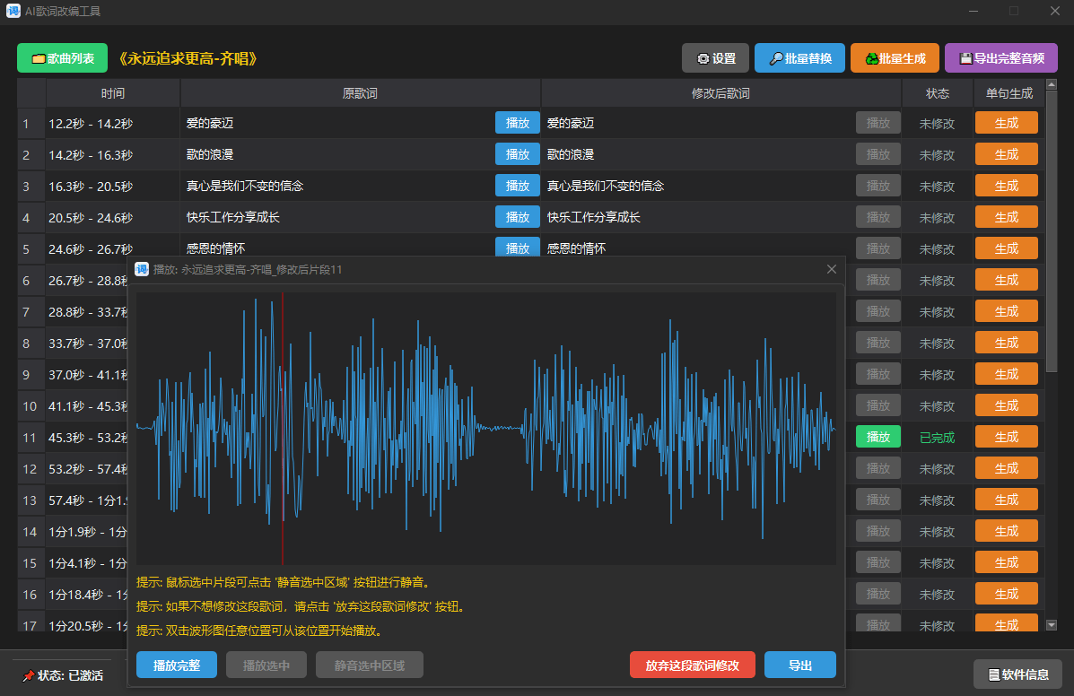Generate single line for row 12
1074x696 pixels.
(1006, 468)
